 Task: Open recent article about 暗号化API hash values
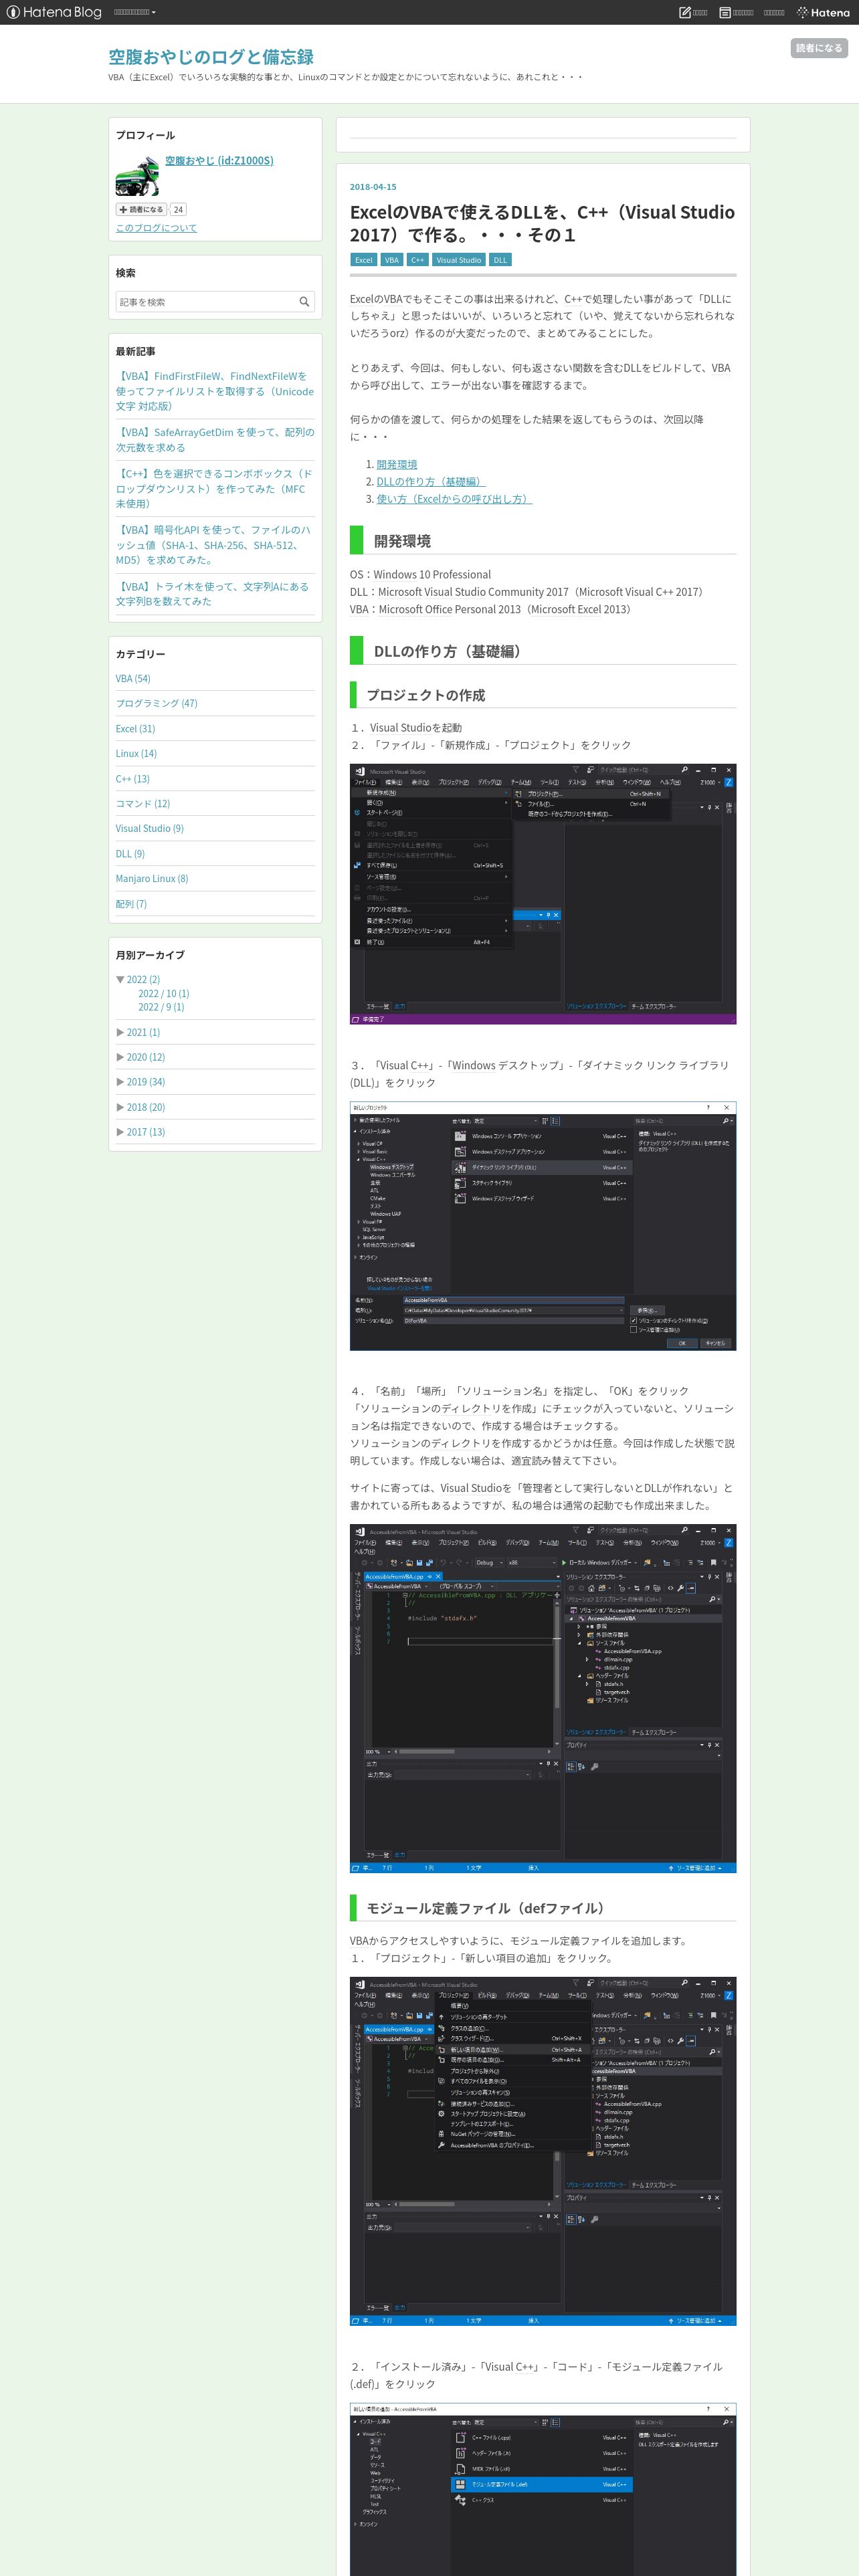214,545
